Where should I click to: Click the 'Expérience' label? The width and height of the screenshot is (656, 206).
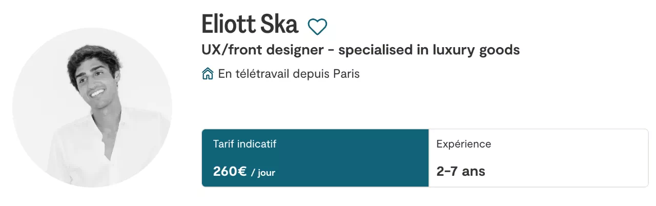pos(463,144)
